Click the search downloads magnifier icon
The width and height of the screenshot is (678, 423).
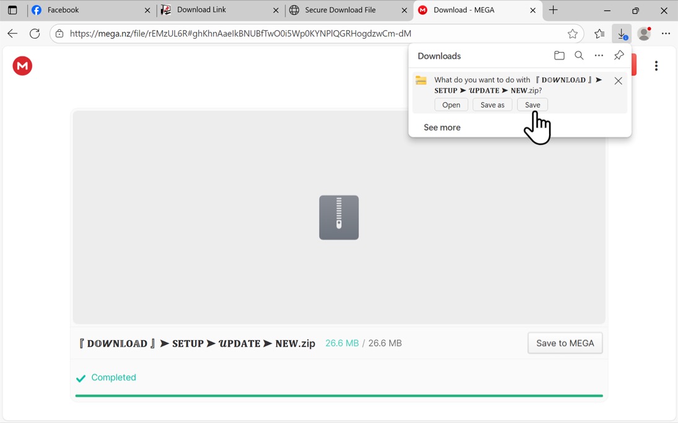[579, 55]
